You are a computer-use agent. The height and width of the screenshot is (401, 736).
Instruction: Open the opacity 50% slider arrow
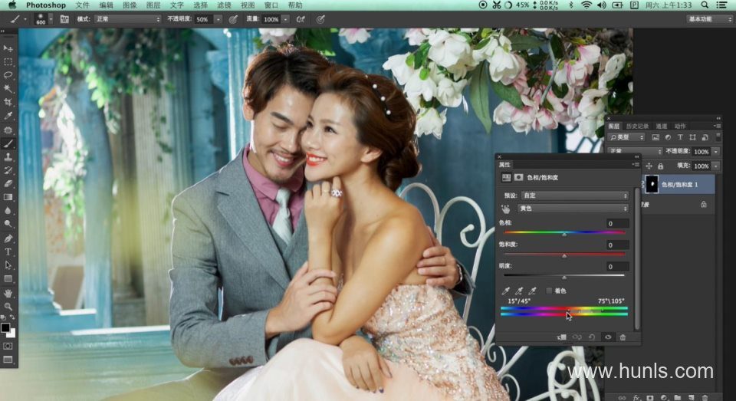pos(219,19)
